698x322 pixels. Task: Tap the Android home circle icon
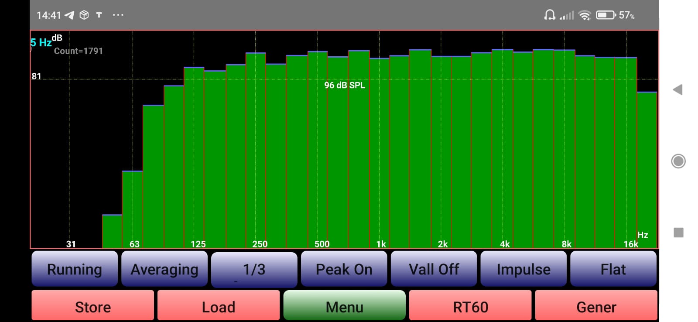[678, 161]
